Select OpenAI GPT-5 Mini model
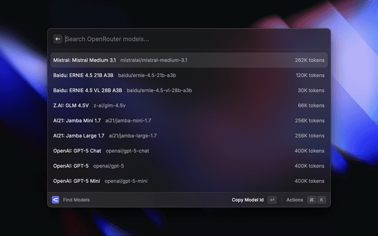Image resolution: width=378 pixels, height=236 pixels. [77, 181]
